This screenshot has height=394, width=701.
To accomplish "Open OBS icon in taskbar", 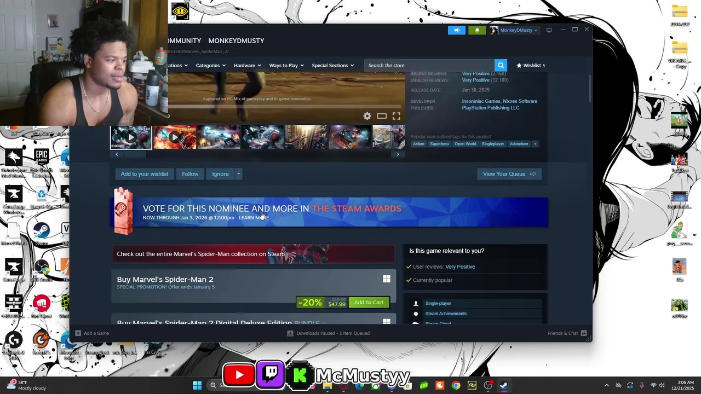I will (x=488, y=385).
